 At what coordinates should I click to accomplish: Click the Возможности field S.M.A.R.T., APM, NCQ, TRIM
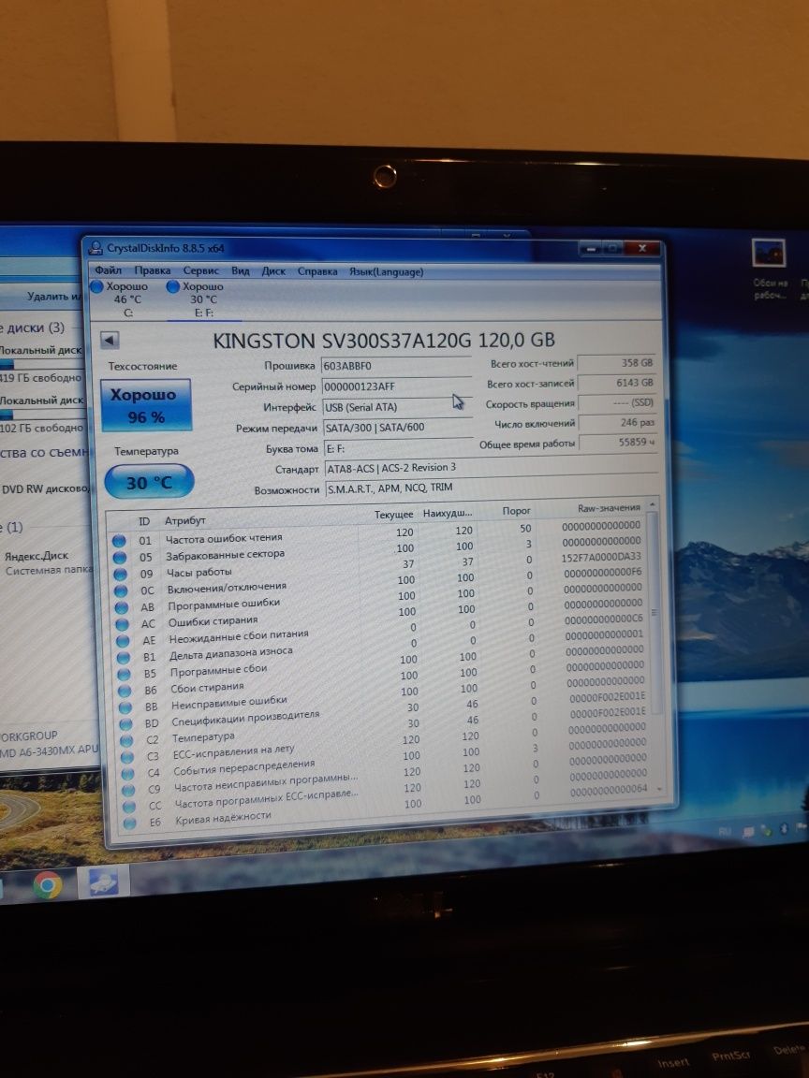tap(492, 489)
